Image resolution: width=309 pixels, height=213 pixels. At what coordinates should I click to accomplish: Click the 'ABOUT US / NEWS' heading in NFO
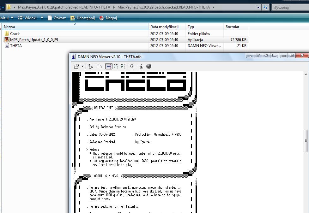coord(106,176)
